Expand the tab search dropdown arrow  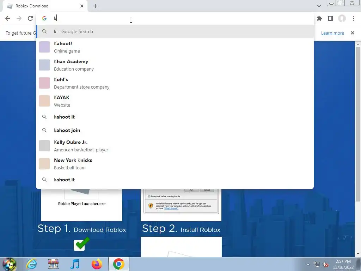319,6
